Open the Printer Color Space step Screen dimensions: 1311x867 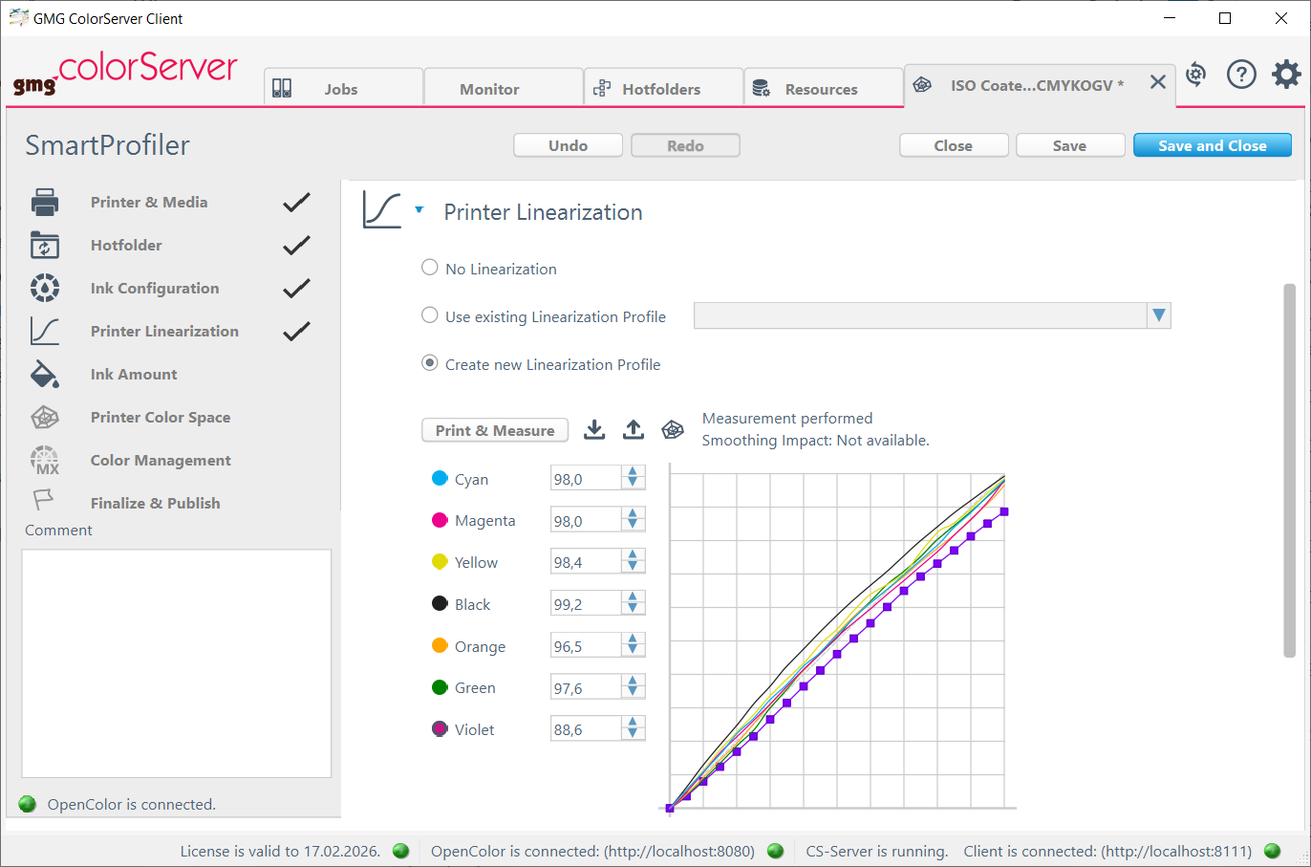(x=160, y=417)
